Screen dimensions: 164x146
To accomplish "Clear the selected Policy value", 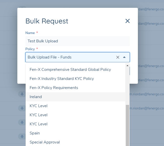I will [x=118, y=57].
